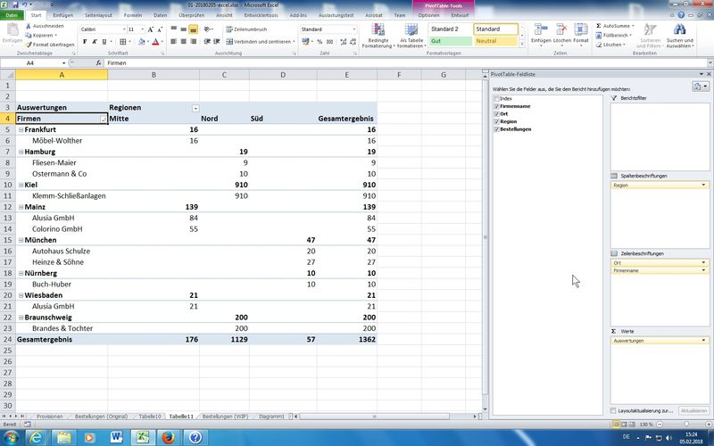Switch to the Diagramm1 sheet tab

270,417
